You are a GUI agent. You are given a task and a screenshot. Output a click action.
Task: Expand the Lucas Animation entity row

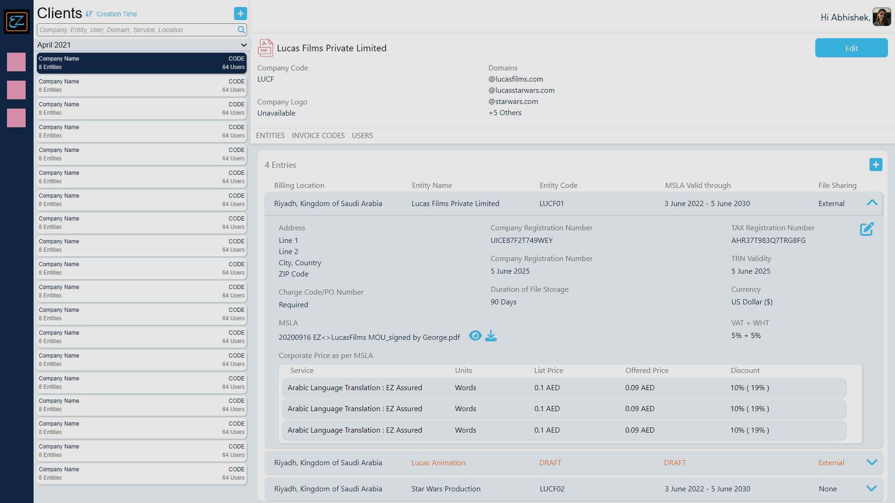[x=872, y=462]
